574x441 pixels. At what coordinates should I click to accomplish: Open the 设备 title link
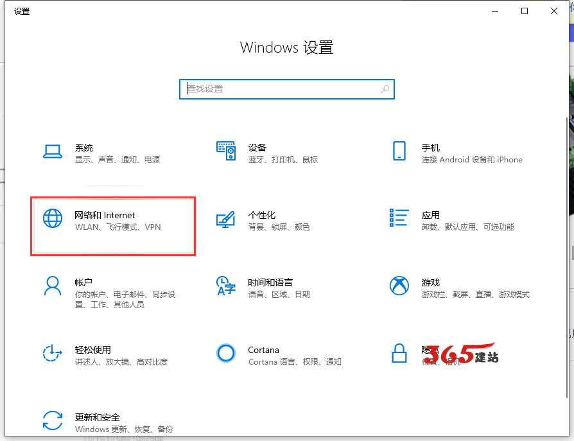(x=257, y=148)
